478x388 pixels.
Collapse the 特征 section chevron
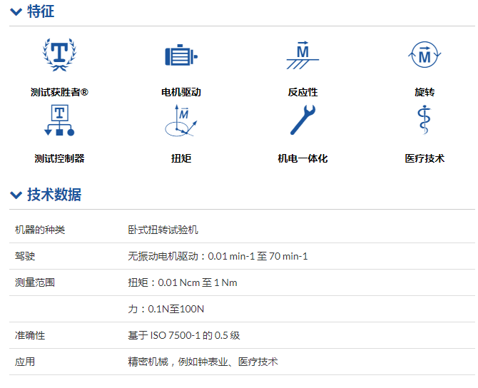pyautogui.click(x=16, y=12)
